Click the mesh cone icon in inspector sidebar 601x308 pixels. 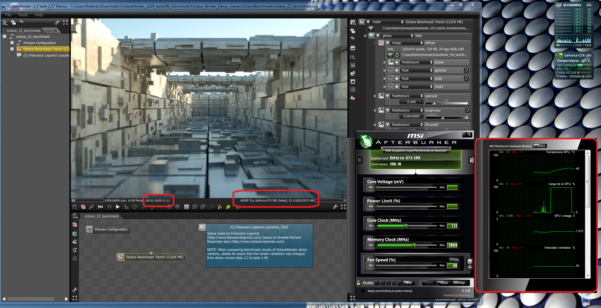click(x=353, y=98)
